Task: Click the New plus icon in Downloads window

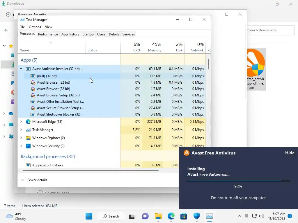Action: (x=8, y=15)
